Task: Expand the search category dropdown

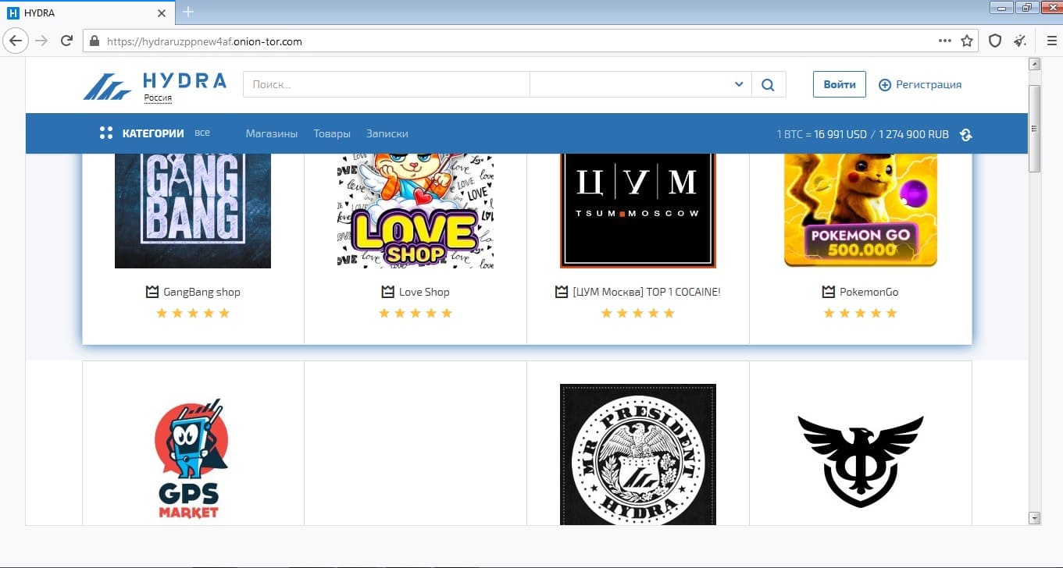Action: point(739,84)
